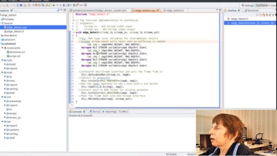Click the void edge_detect function line in editor
Image resolution: width=277 pixels, height=156 pixels.
117,32
